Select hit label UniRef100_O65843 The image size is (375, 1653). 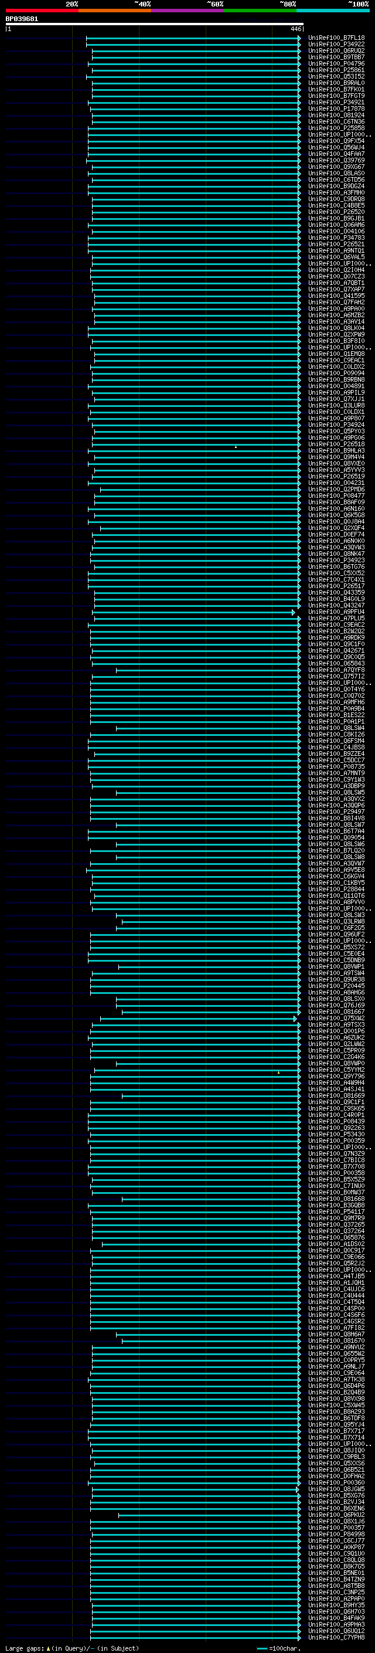[336, 664]
